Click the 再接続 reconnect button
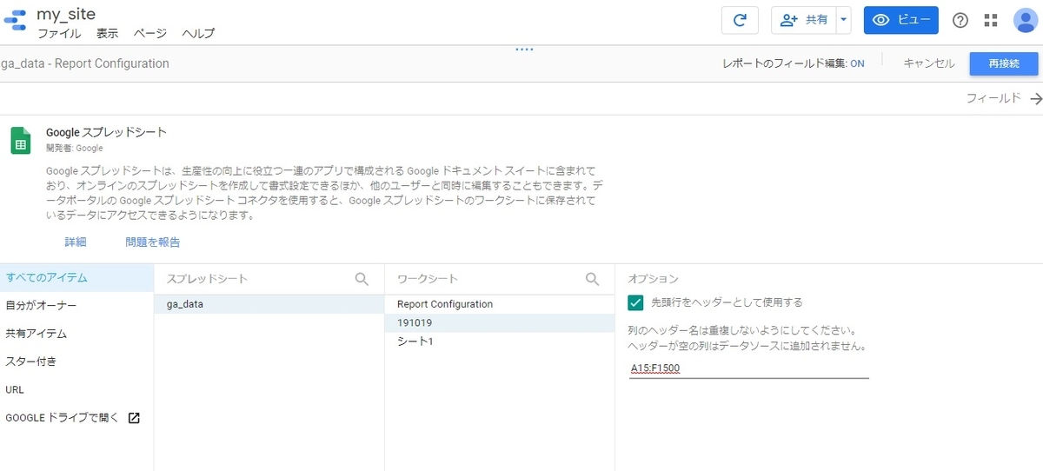This screenshot has height=471, width=1043. (x=1004, y=63)
